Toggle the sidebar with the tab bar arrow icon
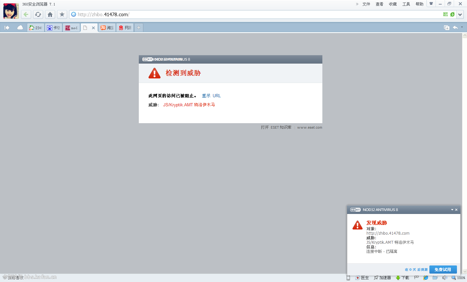 click(x=7, y=28)
